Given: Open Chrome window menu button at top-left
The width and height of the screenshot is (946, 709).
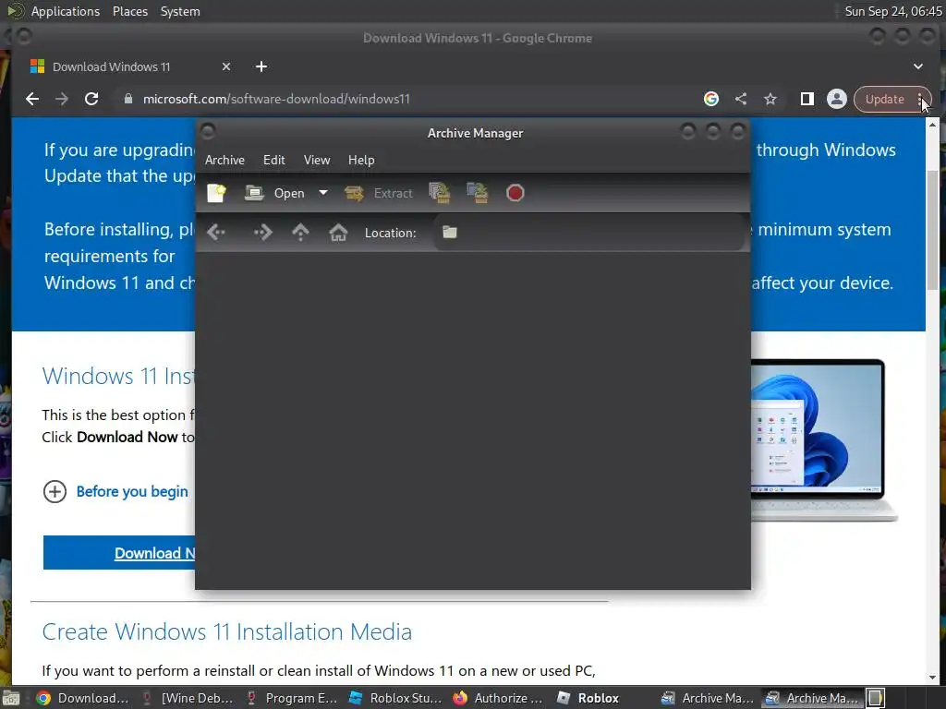Looking at the screenshot, I should (x=23, y=37).
